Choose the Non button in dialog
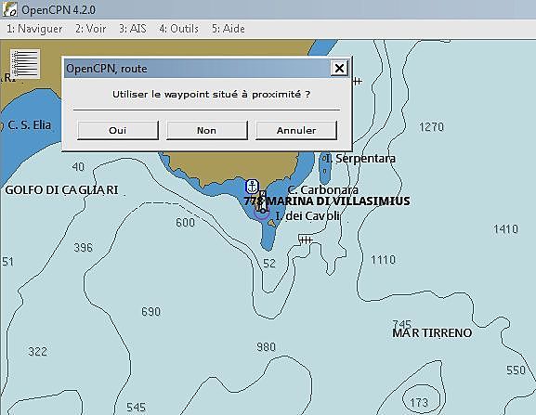 pyautogui.click(x=207, y=130)
